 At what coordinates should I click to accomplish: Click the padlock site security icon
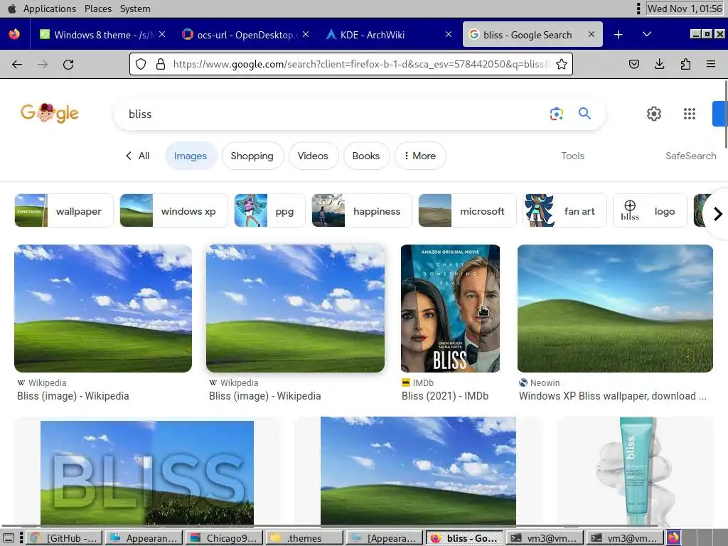(x=161, y=64)
